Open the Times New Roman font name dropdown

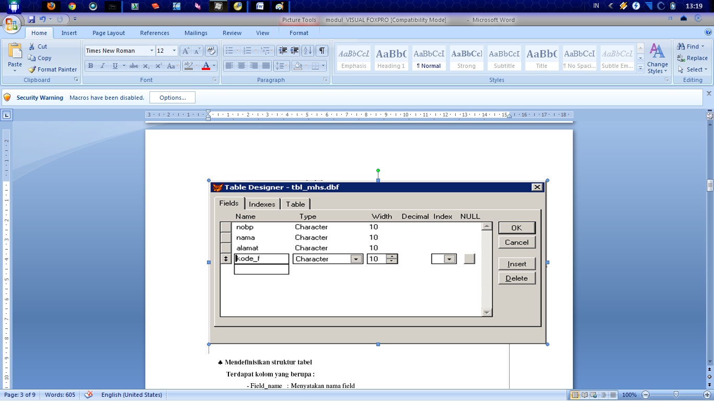[152, 51]
